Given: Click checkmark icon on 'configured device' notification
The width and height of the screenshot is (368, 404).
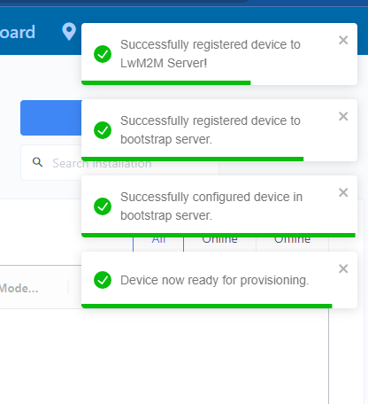Looking at the screenshot, I should point(103,206).
